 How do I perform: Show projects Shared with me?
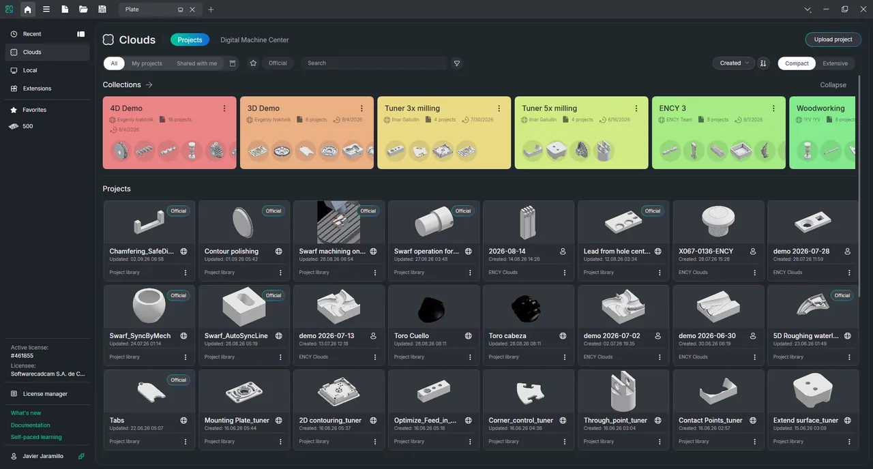click(x=196, y=63)
